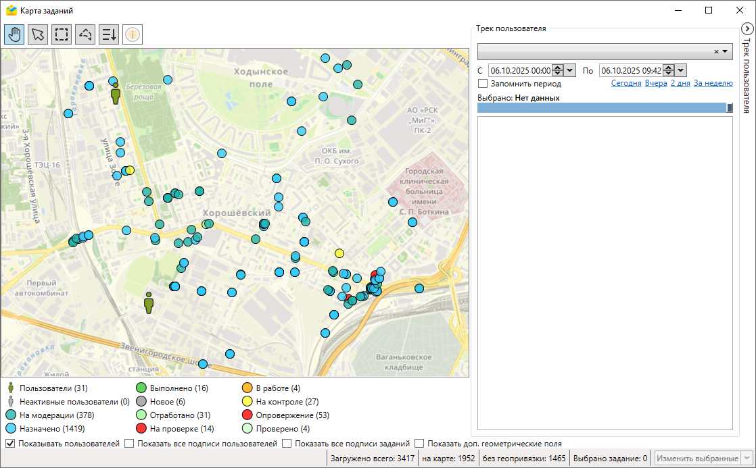Click the info toolbar icon
Viewport: 756px width, 468px height.
pos(133,34)
